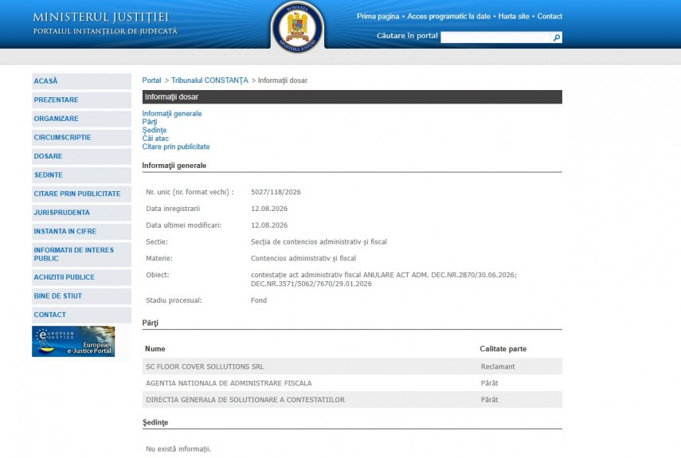
Task: Jump to the Ședințe anchor link
Action: coord(155,131)
